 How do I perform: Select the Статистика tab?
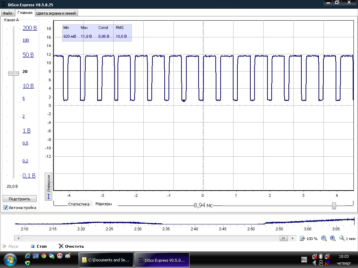point(79,204)
